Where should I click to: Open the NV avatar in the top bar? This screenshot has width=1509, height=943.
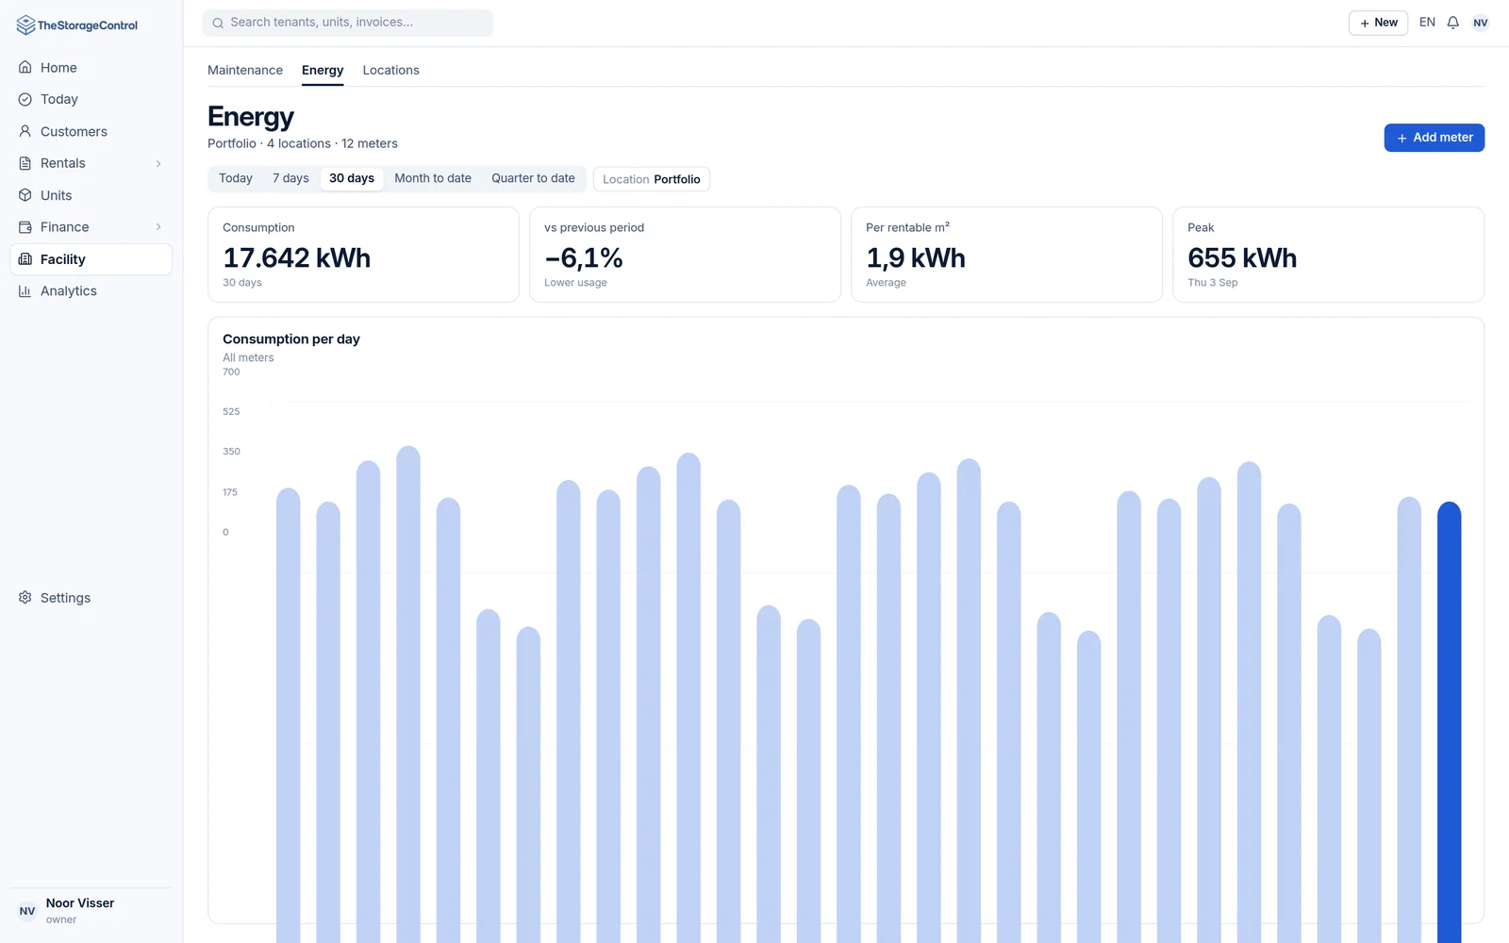[x=1481, y=23]
